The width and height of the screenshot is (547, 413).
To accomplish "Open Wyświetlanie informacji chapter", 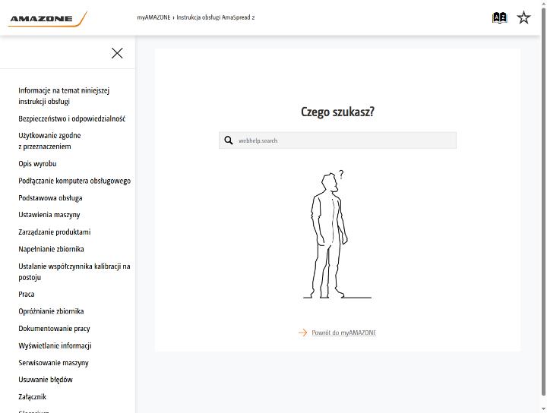I will (x=55, y=345).
